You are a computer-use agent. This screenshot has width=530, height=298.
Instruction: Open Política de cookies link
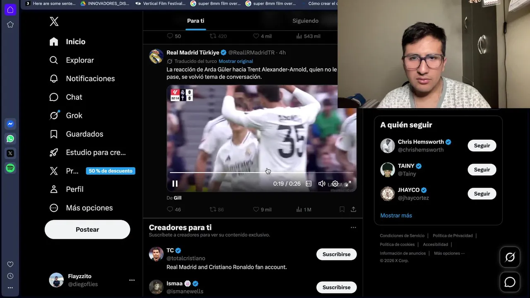point(397,244)
